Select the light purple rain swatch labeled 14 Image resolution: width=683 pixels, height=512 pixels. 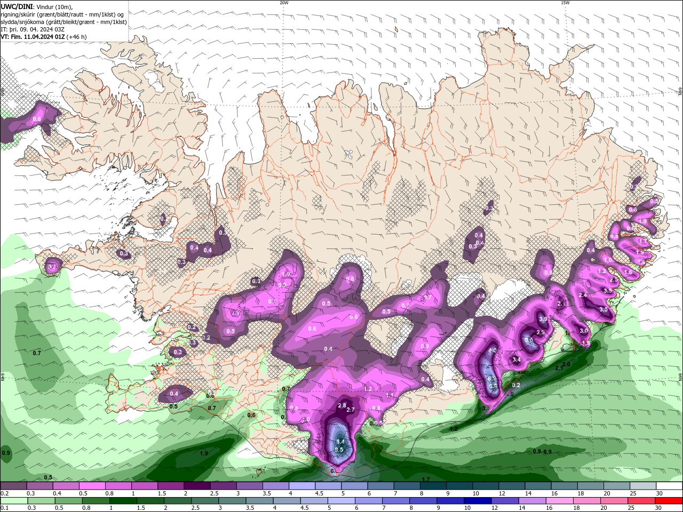coord(533,501)
